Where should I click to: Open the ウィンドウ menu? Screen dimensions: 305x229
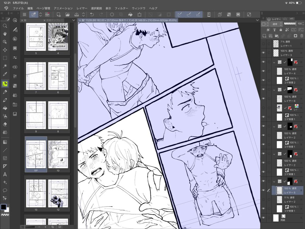[x=139, y=8]
